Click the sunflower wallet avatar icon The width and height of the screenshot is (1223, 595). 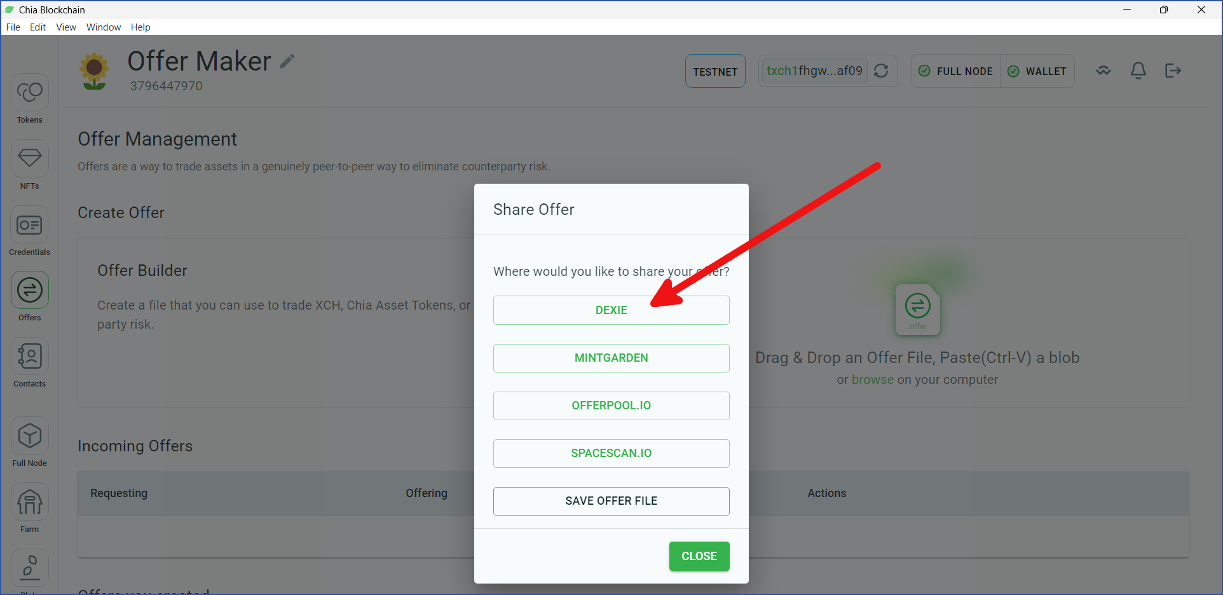pos(94,71)
